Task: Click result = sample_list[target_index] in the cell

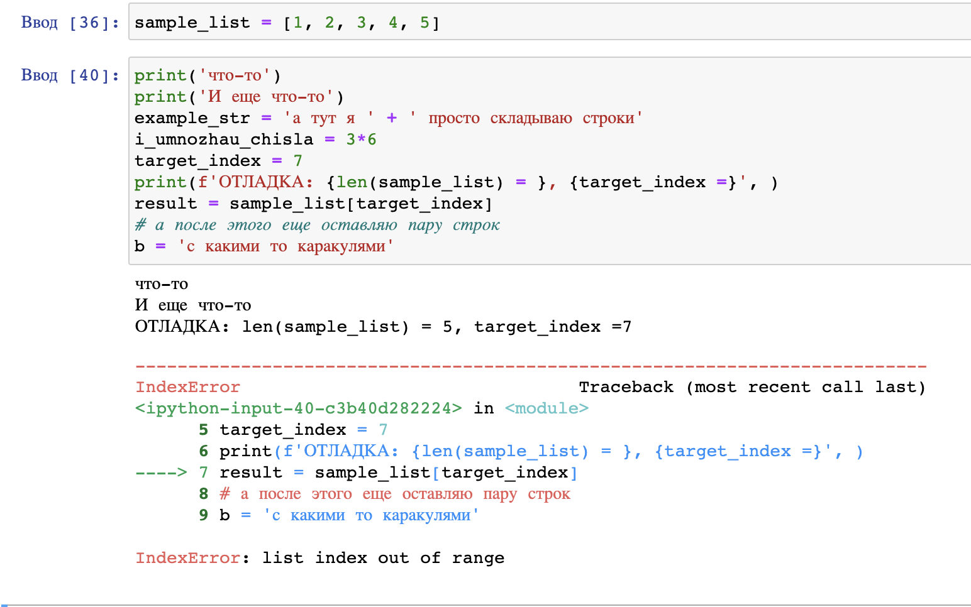Action: pyautogui.click(x=313, y=204)
